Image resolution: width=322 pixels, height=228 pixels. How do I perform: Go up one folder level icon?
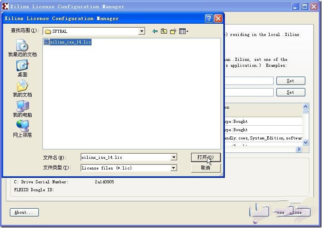[x=164, y=31]
